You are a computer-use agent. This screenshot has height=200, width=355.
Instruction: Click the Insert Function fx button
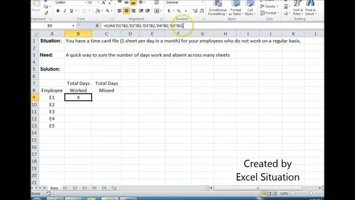tap(98, 26)
